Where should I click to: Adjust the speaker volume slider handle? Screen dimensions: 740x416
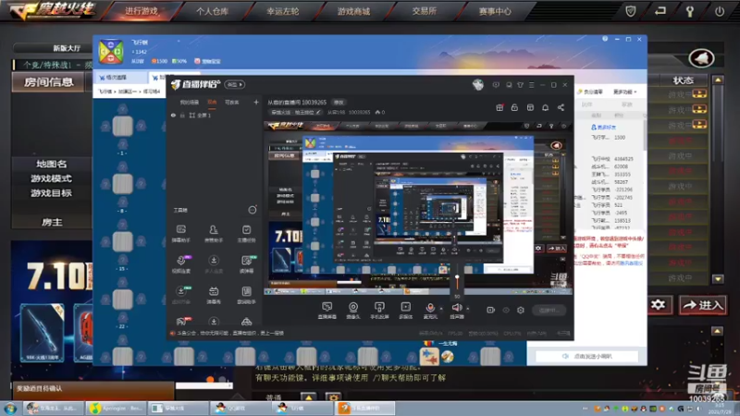[457, 277]
